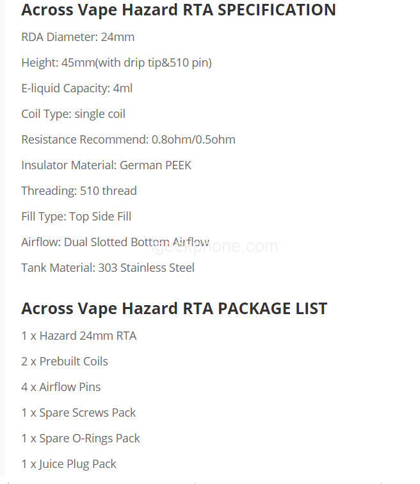Click the Fill Type: Top Side Fill line
Screen dimensions: 420x484
click(76, 217)
